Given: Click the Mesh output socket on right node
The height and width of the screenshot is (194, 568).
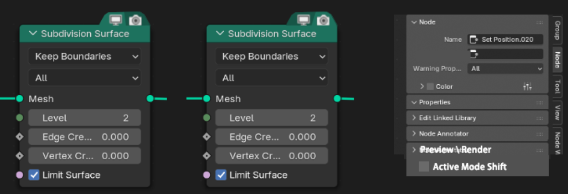Looking at the screenshot, I should 337,99.
